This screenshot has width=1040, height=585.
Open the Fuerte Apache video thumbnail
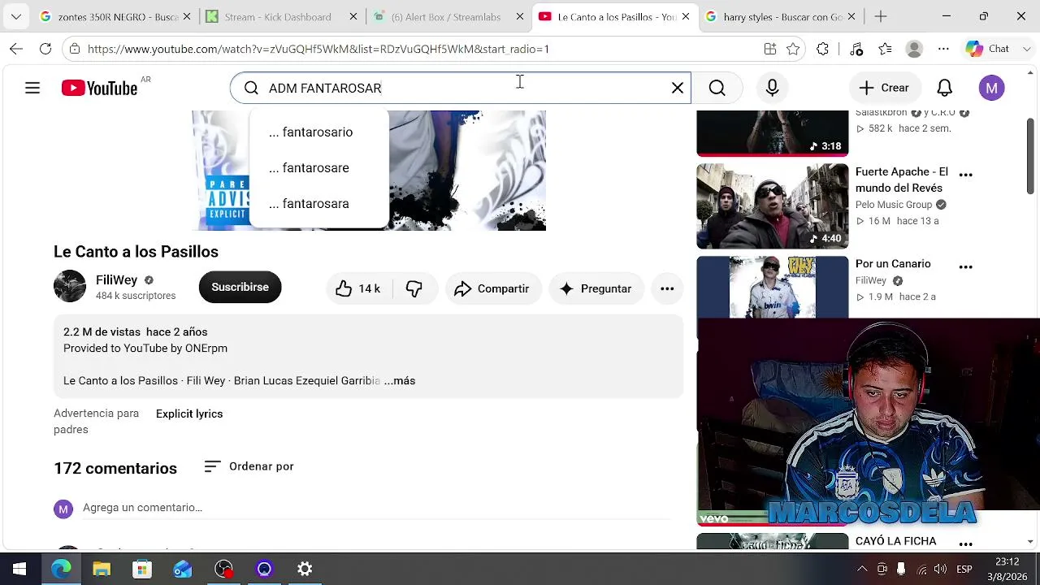[773, 206]
